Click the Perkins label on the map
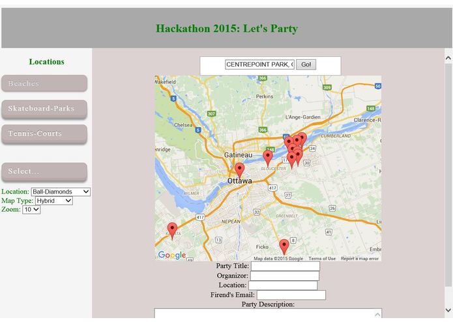Viewport: 453px width, 322px height. [x=265, y=96]
